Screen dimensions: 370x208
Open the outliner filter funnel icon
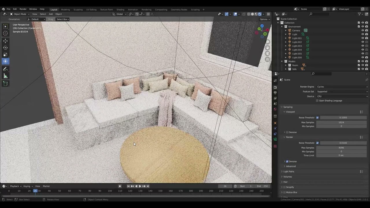[359, 14]
